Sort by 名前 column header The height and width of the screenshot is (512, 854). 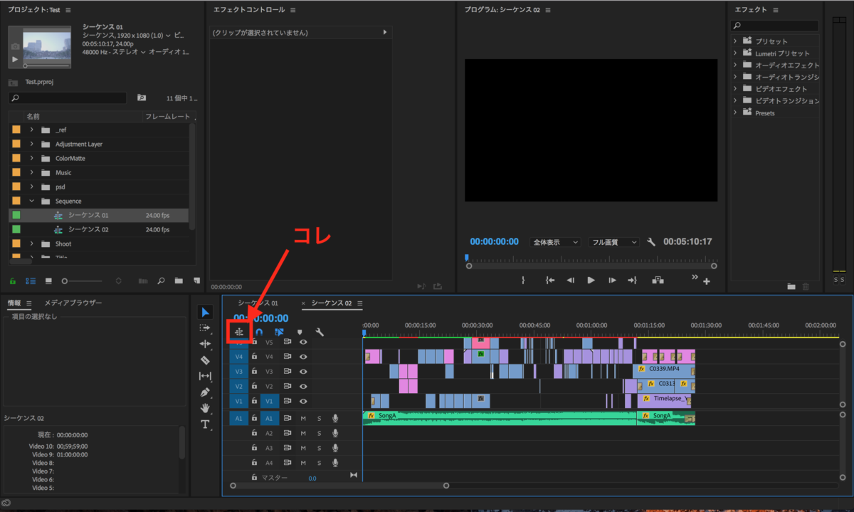coord(33,115)
